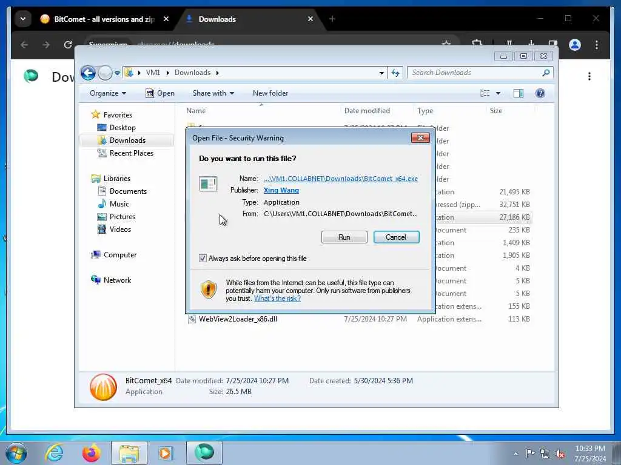Open the Music library
621x465 pixels.
click(119, 204)
